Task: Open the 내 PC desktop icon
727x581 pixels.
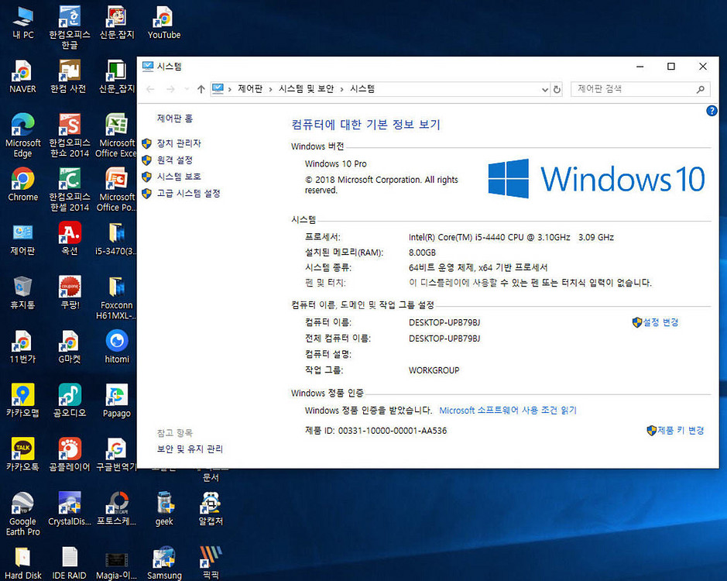Action: (x=22, y=22)
